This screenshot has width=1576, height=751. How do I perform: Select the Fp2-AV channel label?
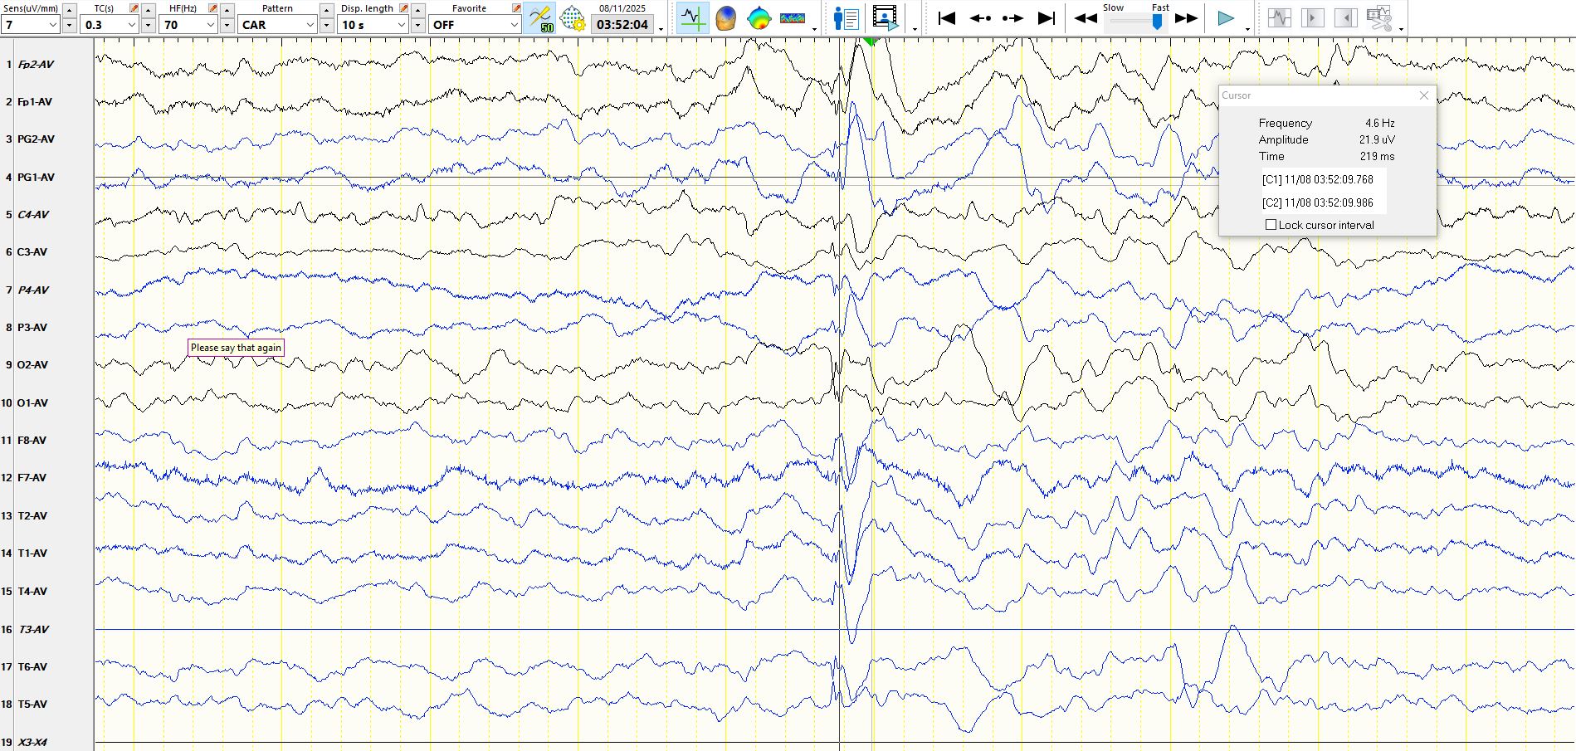(36, 64)
